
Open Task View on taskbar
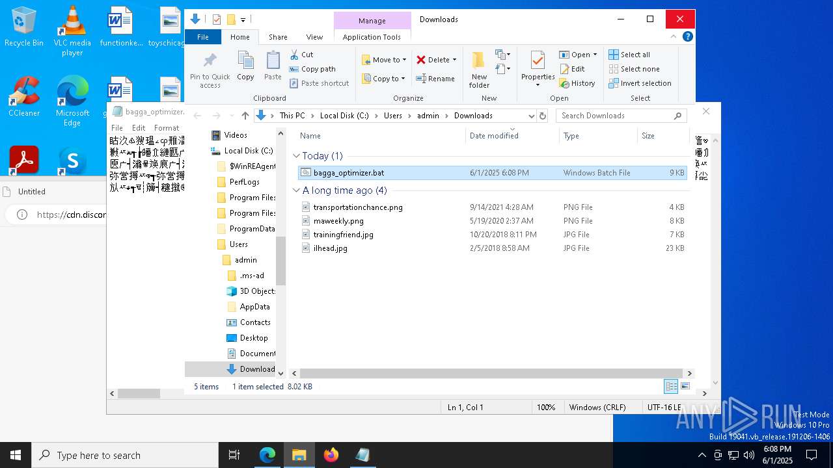coord(234,455)
